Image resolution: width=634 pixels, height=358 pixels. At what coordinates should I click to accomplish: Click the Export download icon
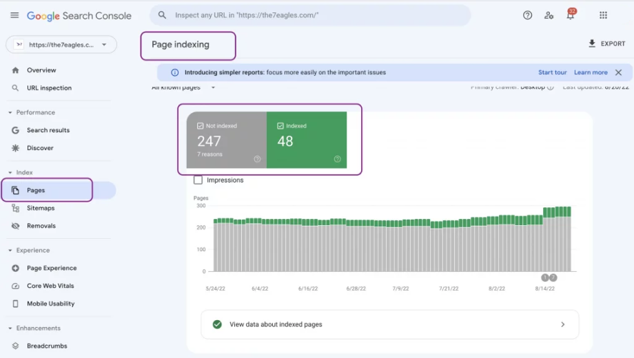coord(592,43)
